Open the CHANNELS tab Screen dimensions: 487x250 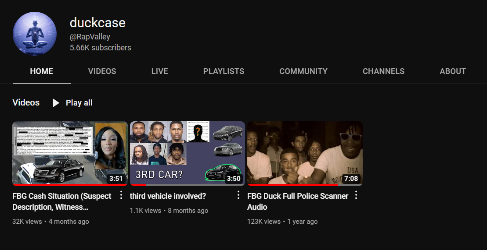383,71
